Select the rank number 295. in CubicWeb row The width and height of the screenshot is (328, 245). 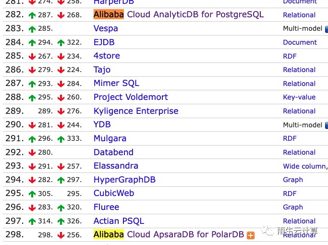14,193
